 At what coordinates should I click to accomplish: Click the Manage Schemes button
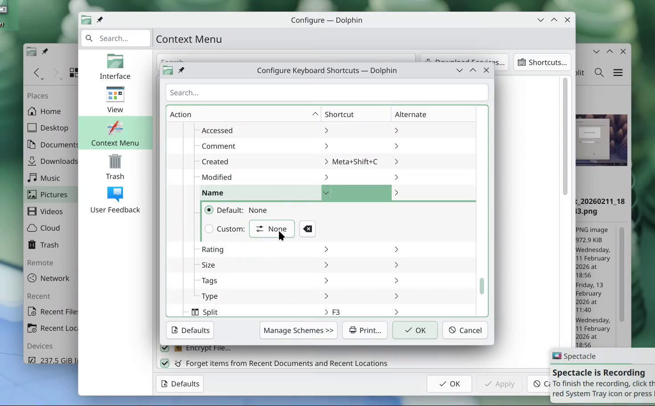(298, 330)
